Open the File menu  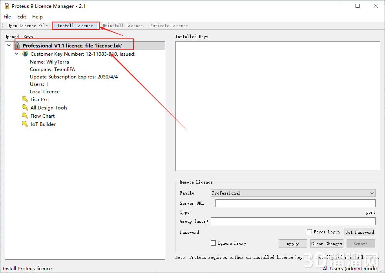(7, 17)
